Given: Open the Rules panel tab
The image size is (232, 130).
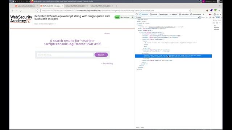Looking at the screenshot, I should click(x=218, y=17).
